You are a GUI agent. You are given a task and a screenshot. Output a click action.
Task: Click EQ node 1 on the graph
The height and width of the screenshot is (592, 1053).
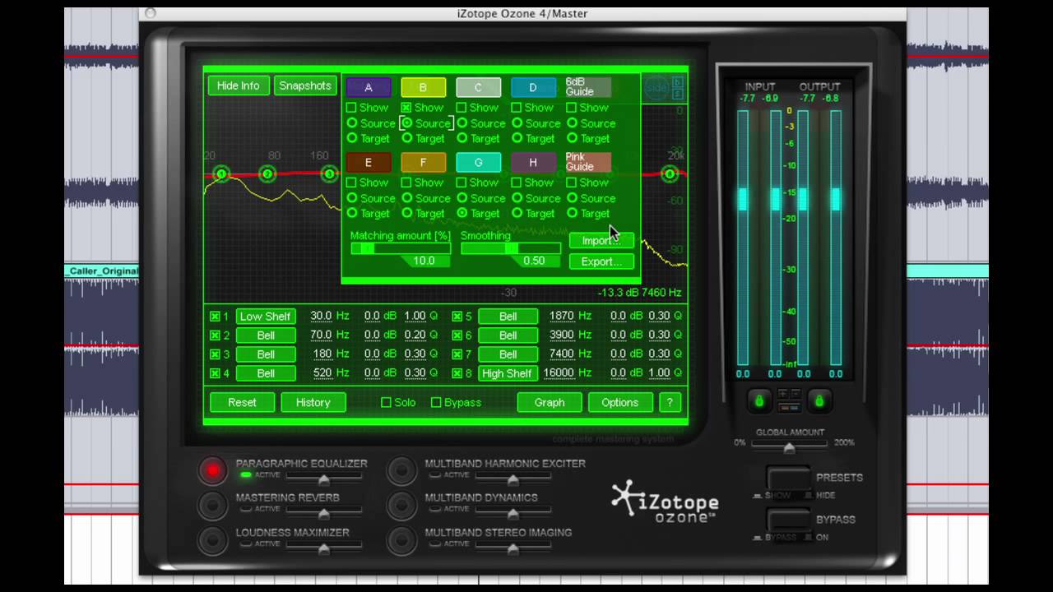tap(221, 173)
